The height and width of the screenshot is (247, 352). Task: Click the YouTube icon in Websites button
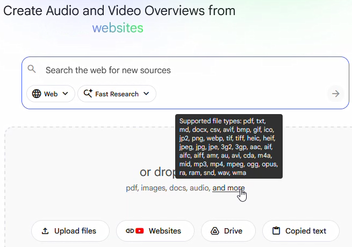(140, 231)
